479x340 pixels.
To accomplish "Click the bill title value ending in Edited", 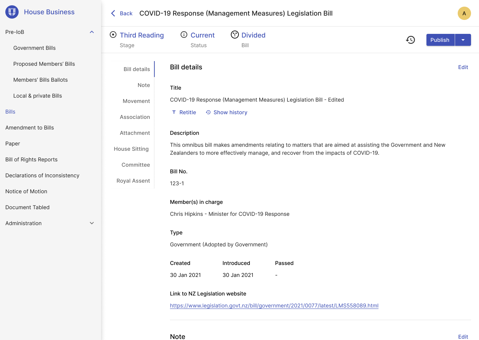I will (x=257, y=100).
